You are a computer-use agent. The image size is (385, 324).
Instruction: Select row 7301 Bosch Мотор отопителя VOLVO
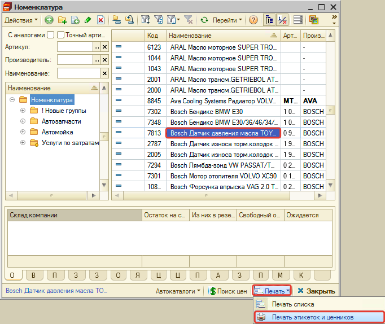point(218,176)
